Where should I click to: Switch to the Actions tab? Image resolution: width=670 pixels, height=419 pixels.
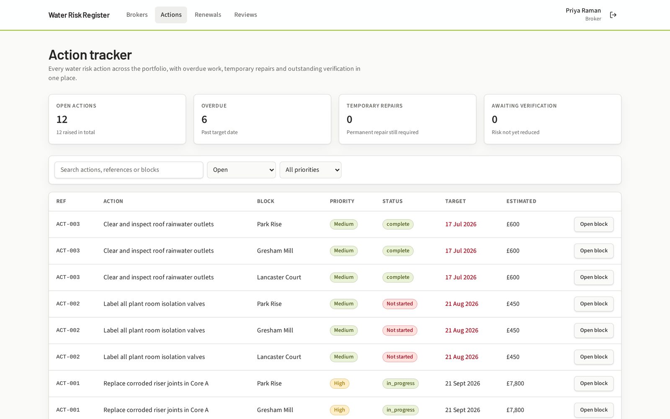171,15
